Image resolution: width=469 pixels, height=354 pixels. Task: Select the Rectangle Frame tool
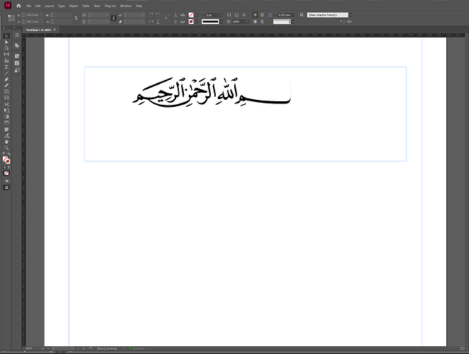click(6, 91)
